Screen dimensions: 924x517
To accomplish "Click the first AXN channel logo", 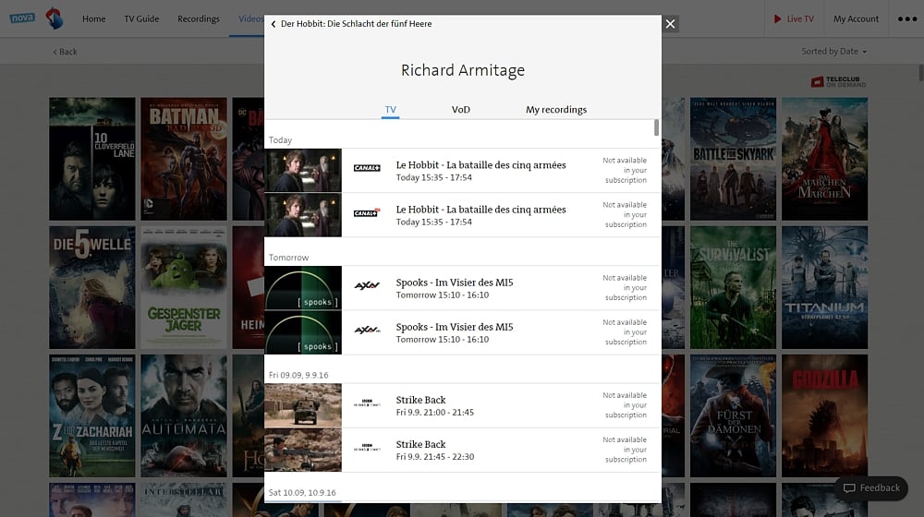I will (367, 285).
